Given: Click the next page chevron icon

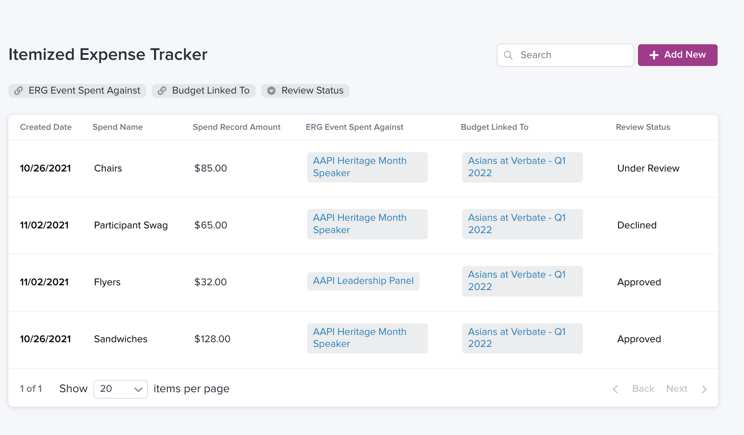Looking at the screenshot, I should [x=704, y=389].
